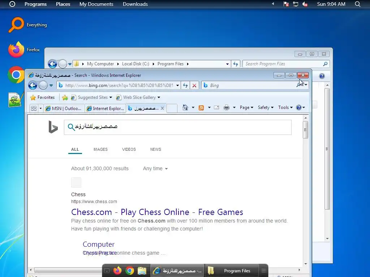
Task: Expand the Quick Tabs dropdown arrow
Action: [x=40, y=108]
